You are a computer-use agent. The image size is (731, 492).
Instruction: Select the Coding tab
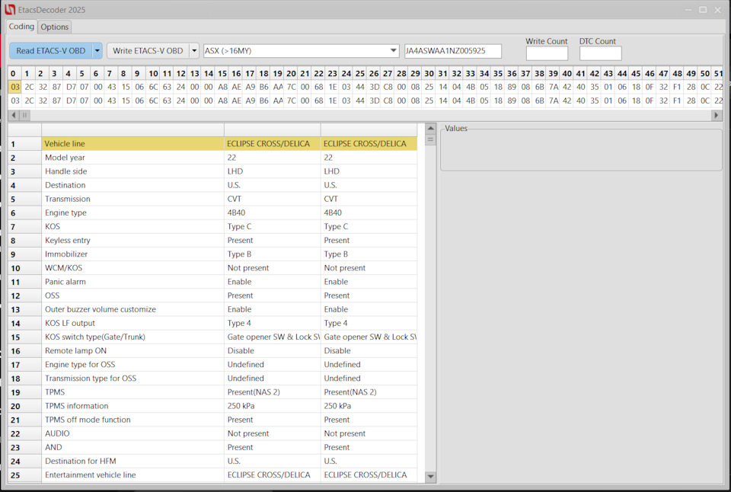[21, 26]
